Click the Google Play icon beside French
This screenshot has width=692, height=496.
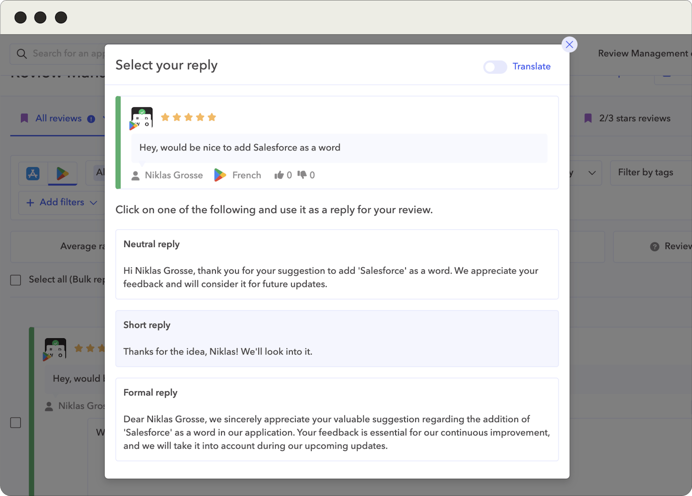(220, 175)
